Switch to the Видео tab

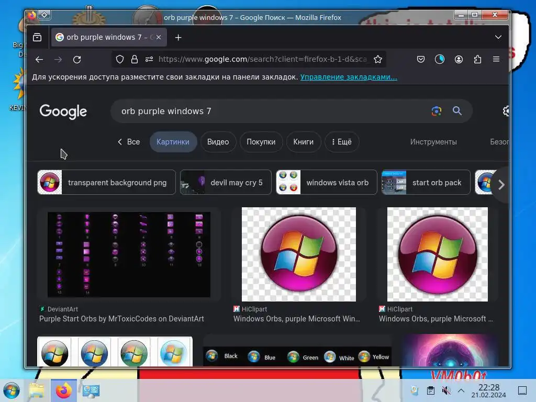218,142
